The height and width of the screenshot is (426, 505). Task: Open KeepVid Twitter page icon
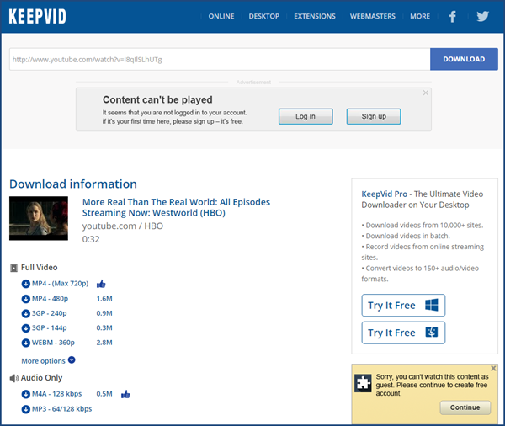(x=483, y=16)
